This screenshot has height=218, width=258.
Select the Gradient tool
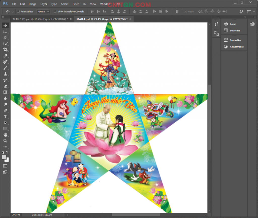click(x=5, y=92)
